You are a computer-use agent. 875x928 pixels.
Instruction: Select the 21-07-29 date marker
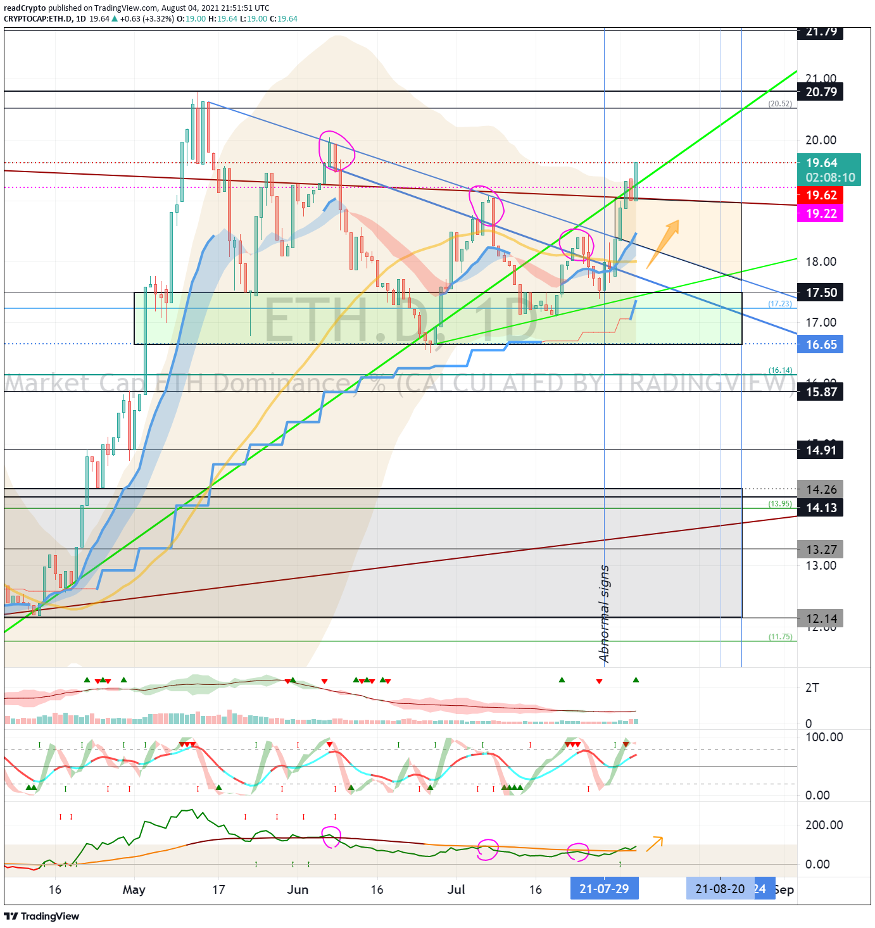click(x=604, y=889)
